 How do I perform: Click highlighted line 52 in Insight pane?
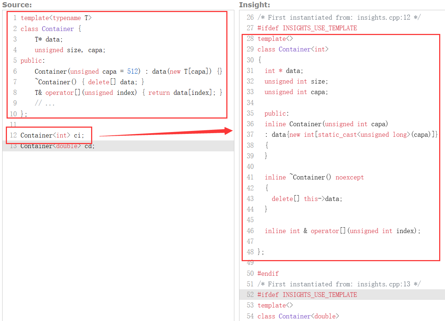tap(307, 295)
